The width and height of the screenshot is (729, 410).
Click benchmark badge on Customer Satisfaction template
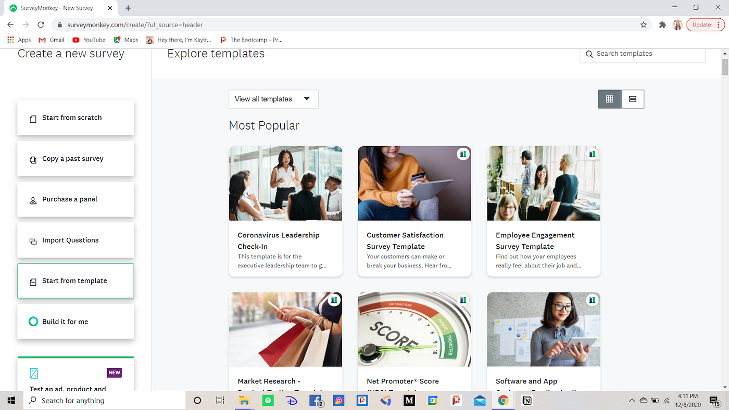point(463,153)
